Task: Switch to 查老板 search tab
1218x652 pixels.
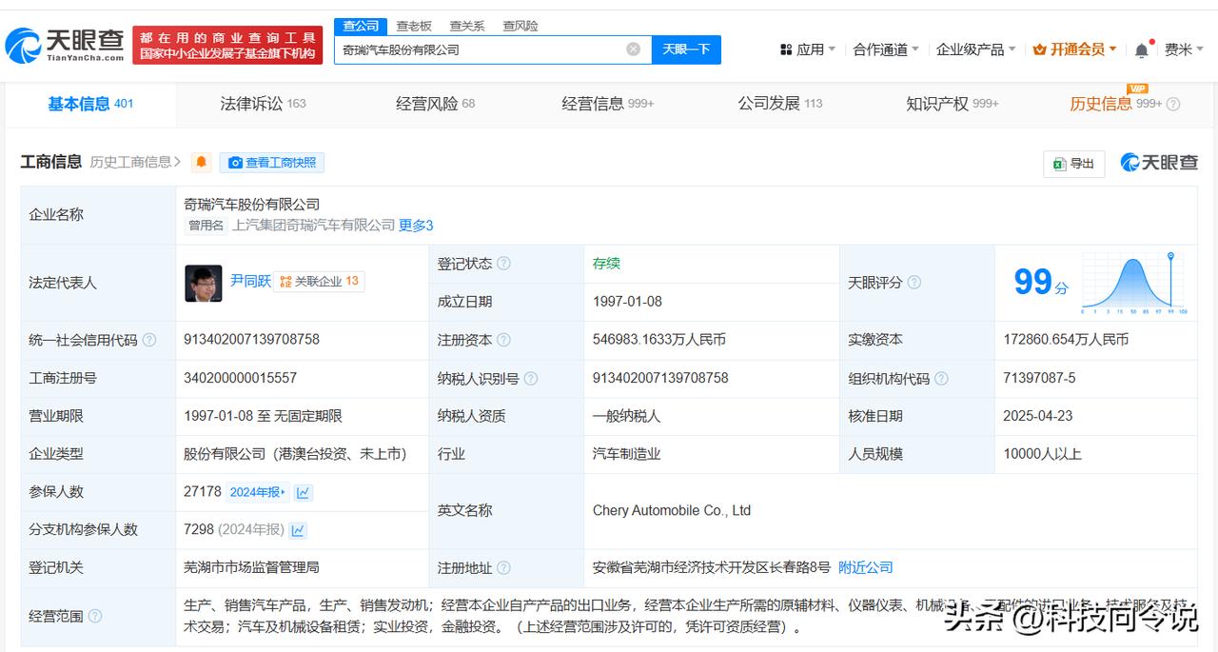Action: pos(414,26)
